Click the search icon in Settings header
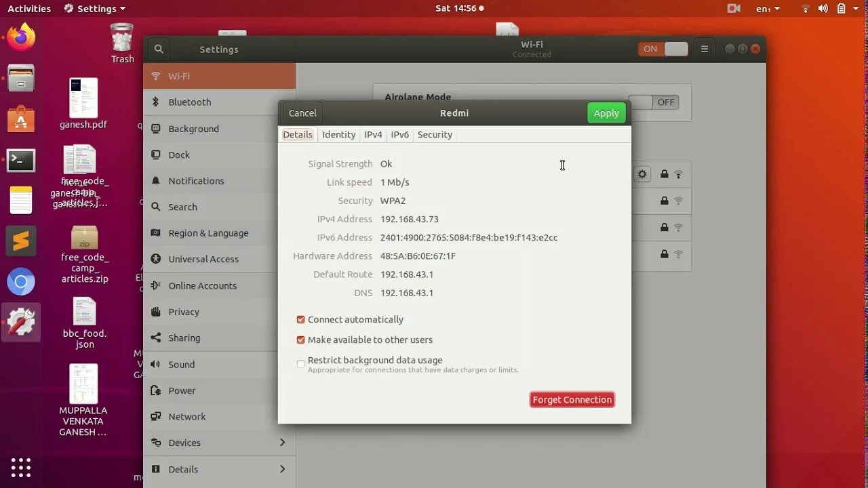The image size is (868, 488). click(159, 49)
